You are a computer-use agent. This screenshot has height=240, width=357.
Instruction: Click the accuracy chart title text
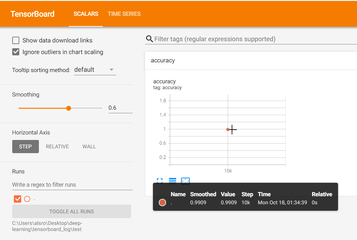point(165,81)
